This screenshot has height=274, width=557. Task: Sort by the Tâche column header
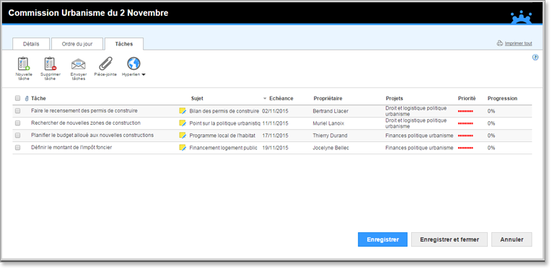(38, 98)
